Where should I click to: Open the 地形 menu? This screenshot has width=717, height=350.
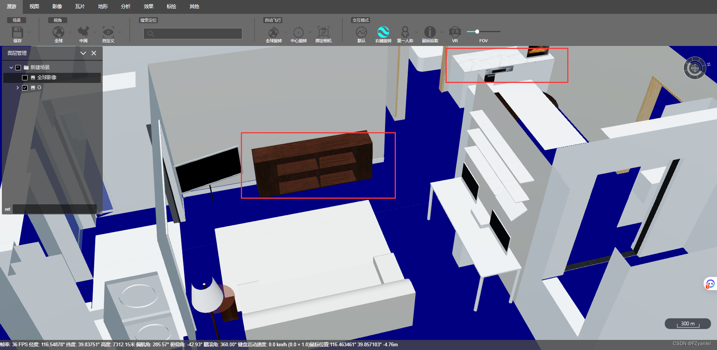point(103,6)
